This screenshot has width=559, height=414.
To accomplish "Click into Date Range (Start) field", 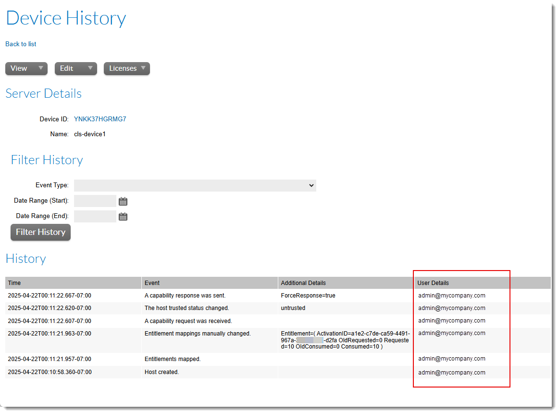I will (95, 201).
